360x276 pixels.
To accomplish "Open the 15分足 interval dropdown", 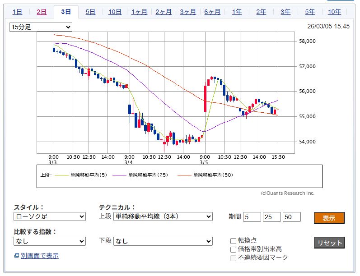I will tap(41, 28).
